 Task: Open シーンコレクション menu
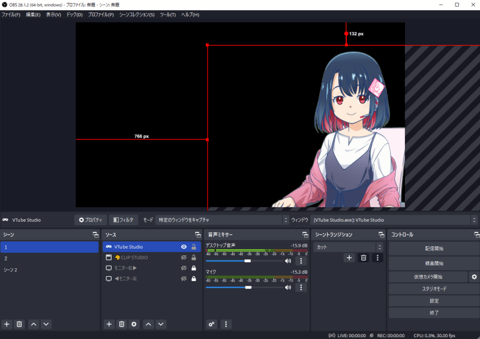[137, 14]
